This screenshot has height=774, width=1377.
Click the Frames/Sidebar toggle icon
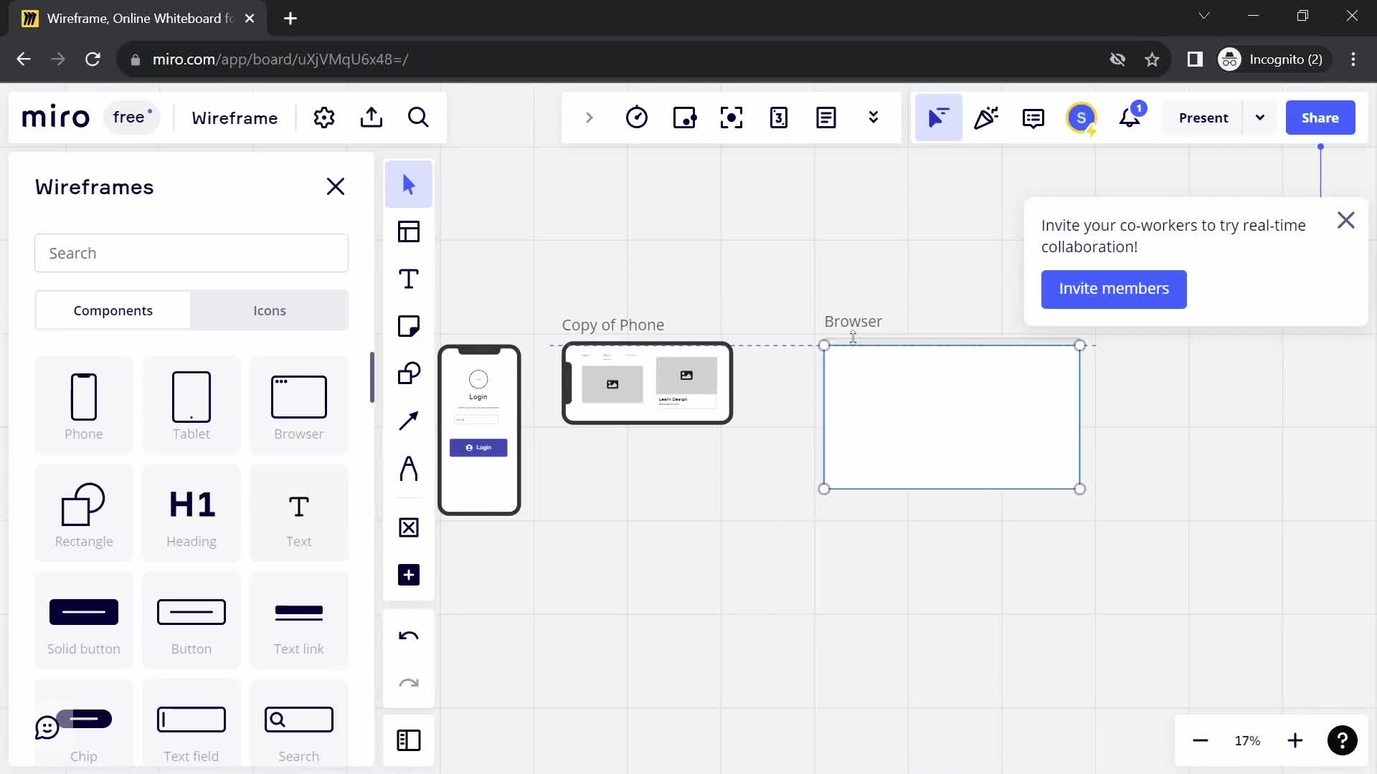(x=409, y=740)
